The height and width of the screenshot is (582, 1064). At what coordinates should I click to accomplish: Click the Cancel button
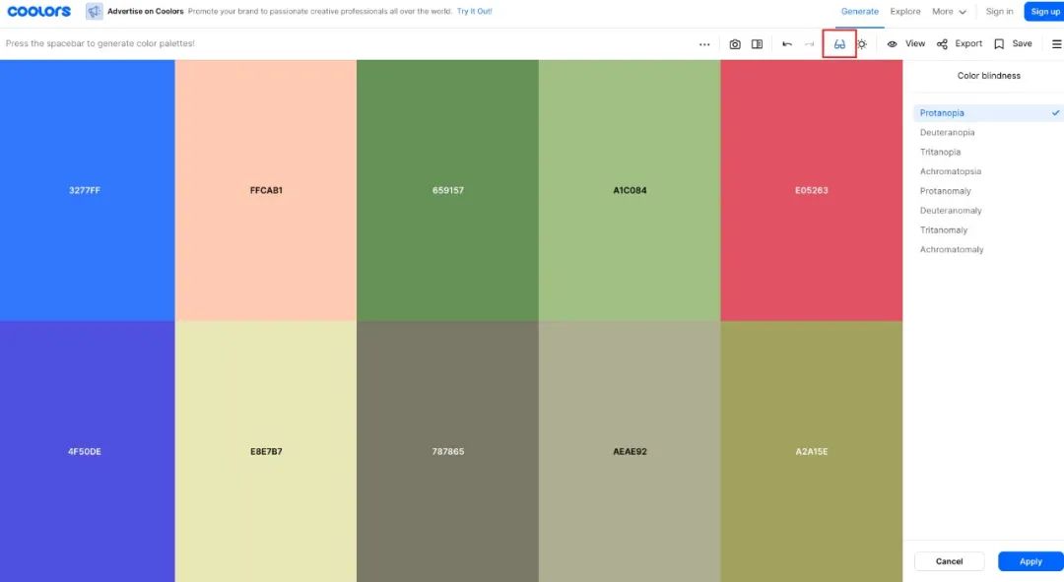click(x=949, y=561)
